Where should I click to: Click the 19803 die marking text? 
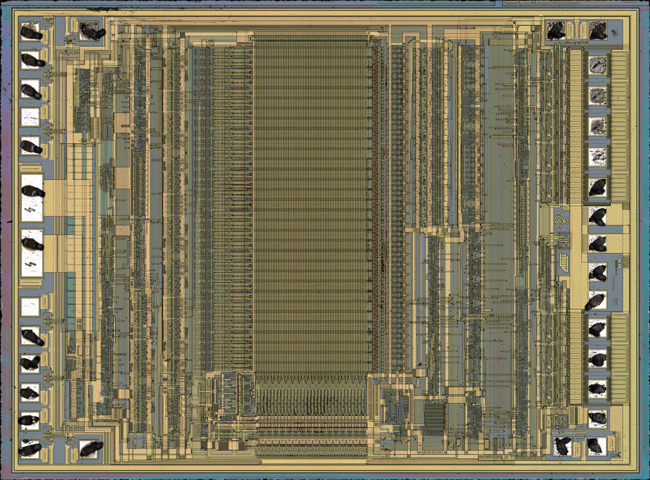[x=558, y=222]
